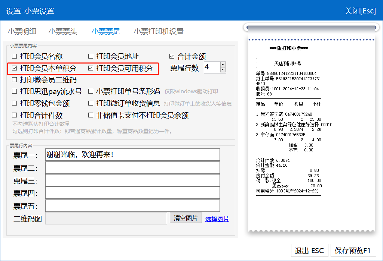Go to 小票打印机设置 tab

(159, 32)
